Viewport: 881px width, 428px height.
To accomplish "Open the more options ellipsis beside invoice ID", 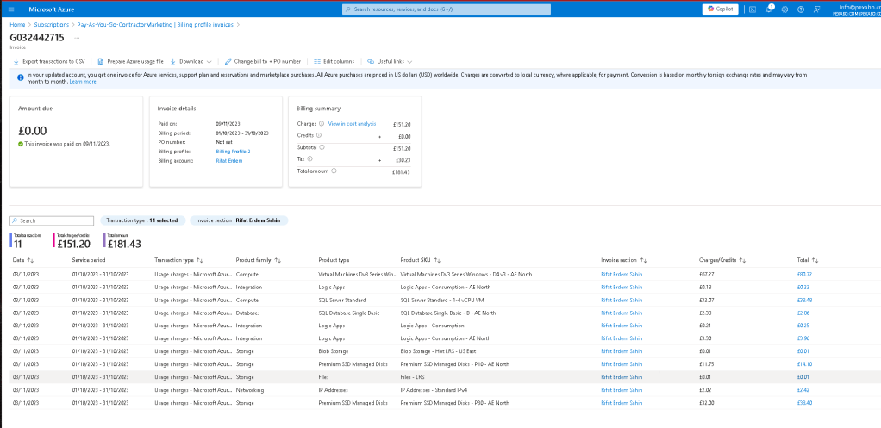I will coord(77,38).
